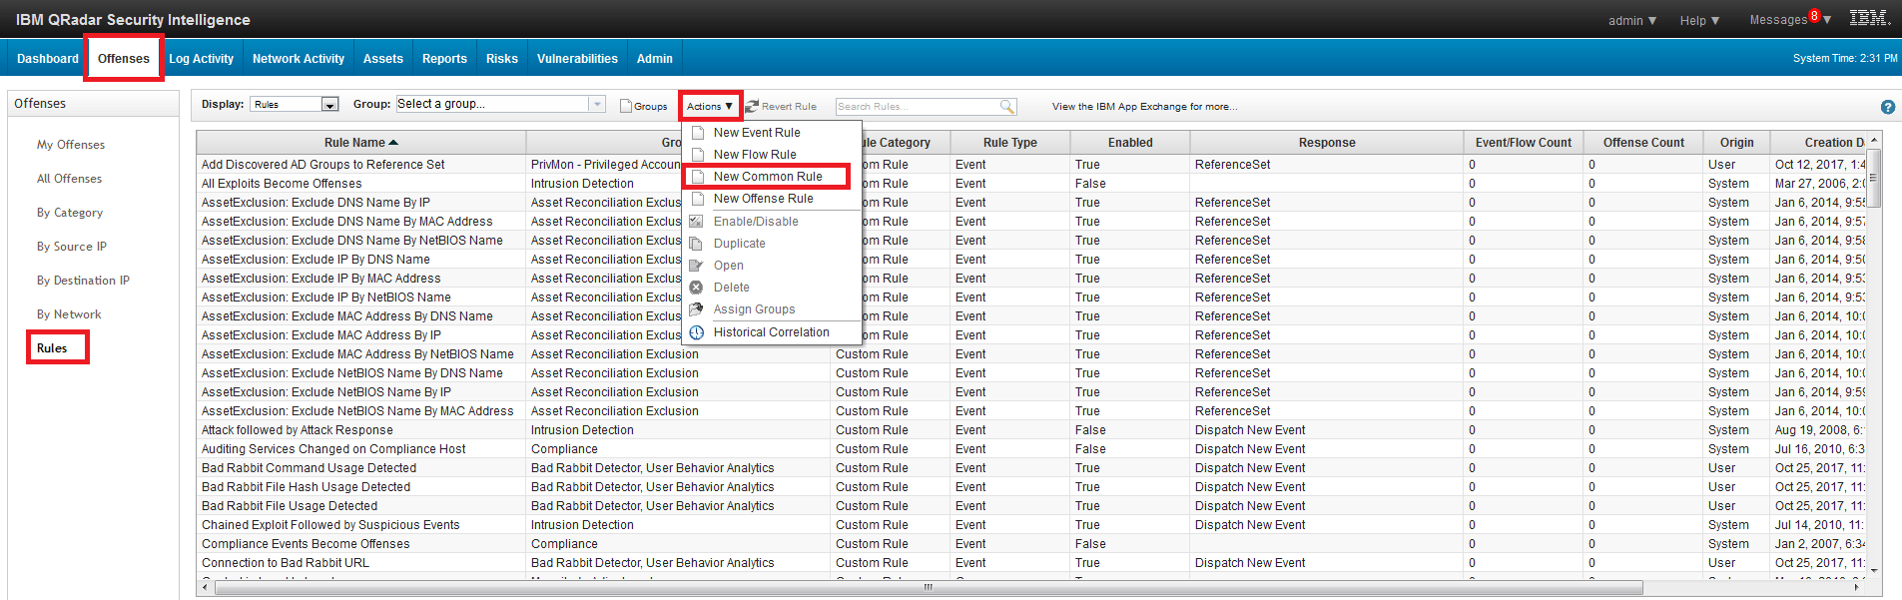Click the red Messages notification badge

click(x=1814, y=15)
